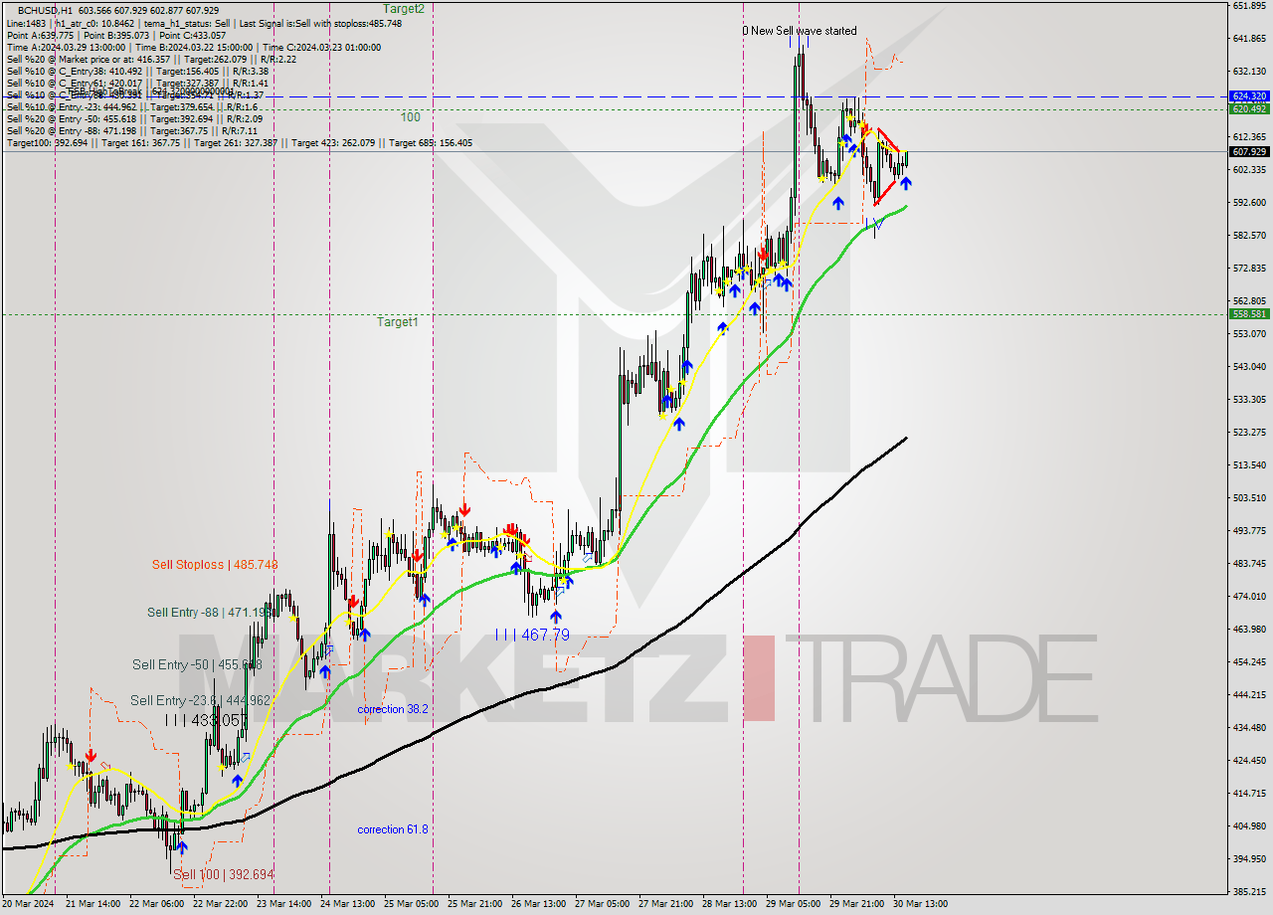The height and width of the screenshot is (915, 1273).
Task: Click the 'Sell Entry -23.6 | 444.962' label
Action: pos(201,701)
